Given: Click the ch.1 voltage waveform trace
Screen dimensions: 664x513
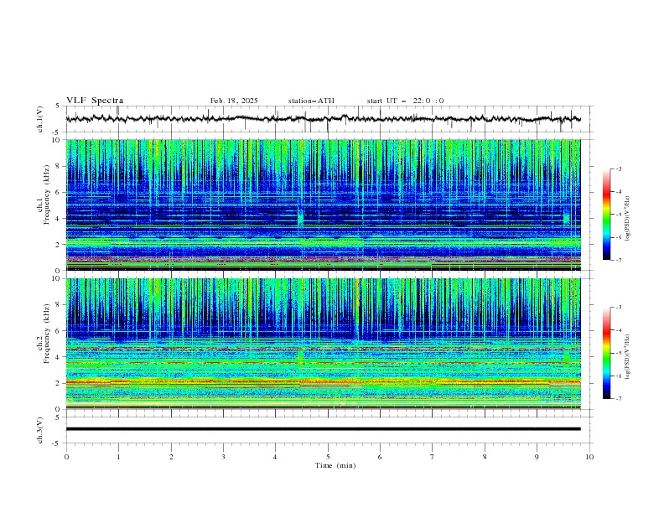Looking at the screenshot, I should (323, 119).
